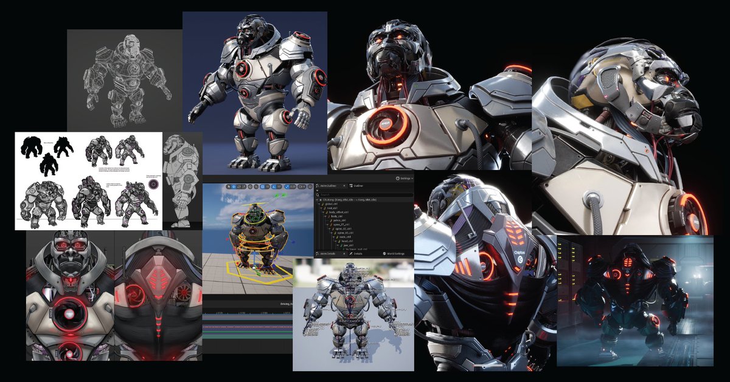Open the dark corridor scene render

tap(635, 301)
